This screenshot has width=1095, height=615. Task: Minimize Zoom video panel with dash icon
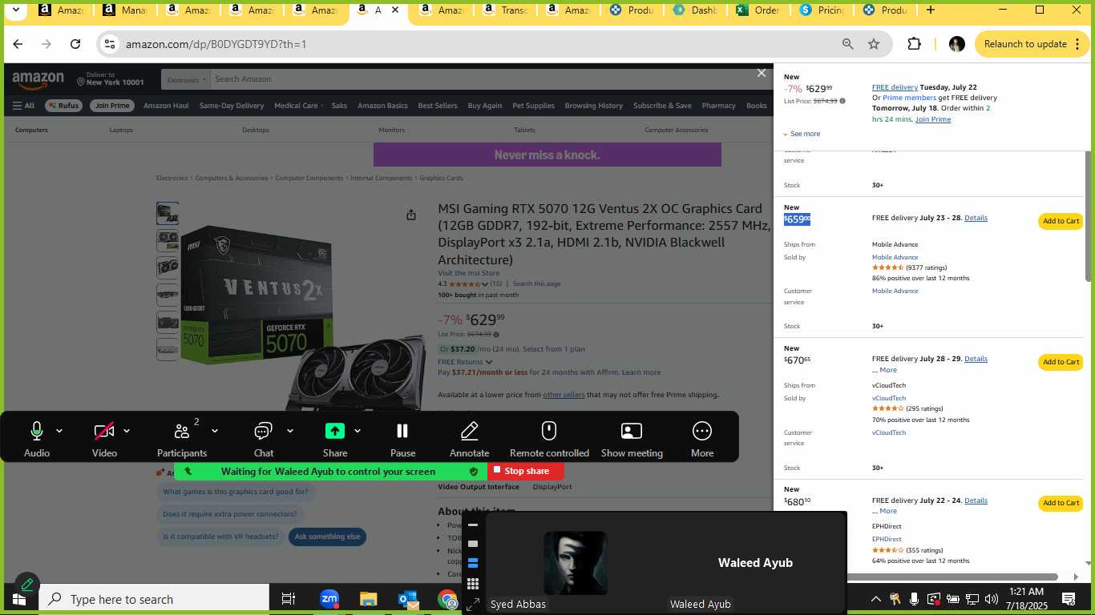[x=473, y=525]
